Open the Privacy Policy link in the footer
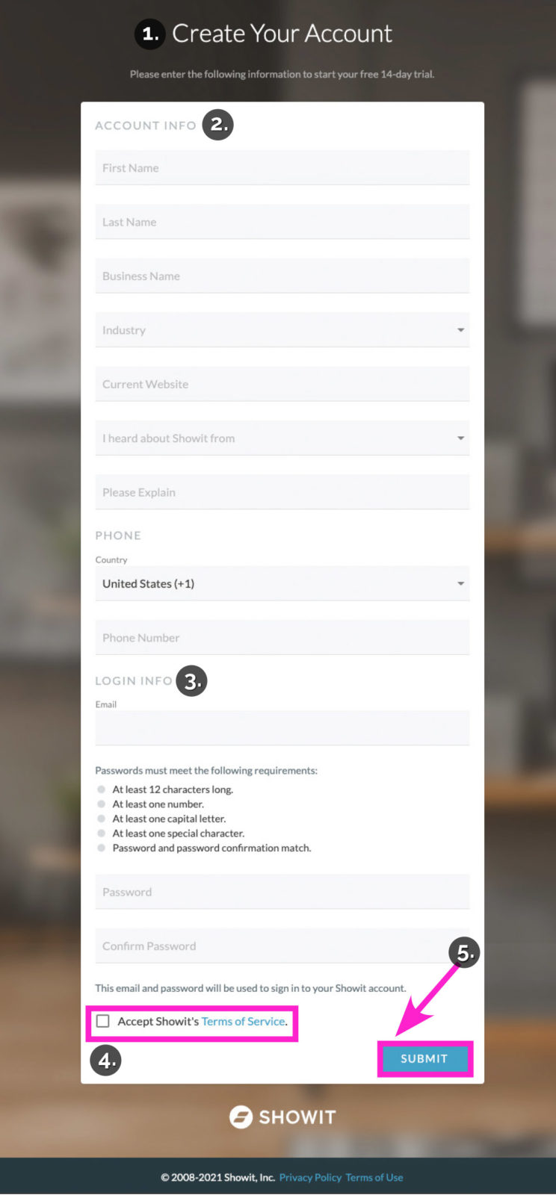This screenshot has width=556, height=1195. 309,1177
